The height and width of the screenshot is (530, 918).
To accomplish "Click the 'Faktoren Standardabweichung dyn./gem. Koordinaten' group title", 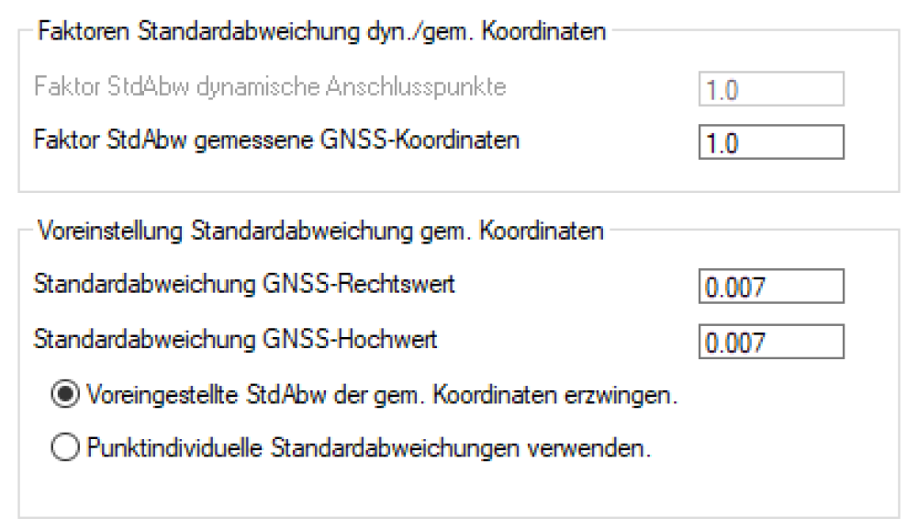I will tap(321, 33).
